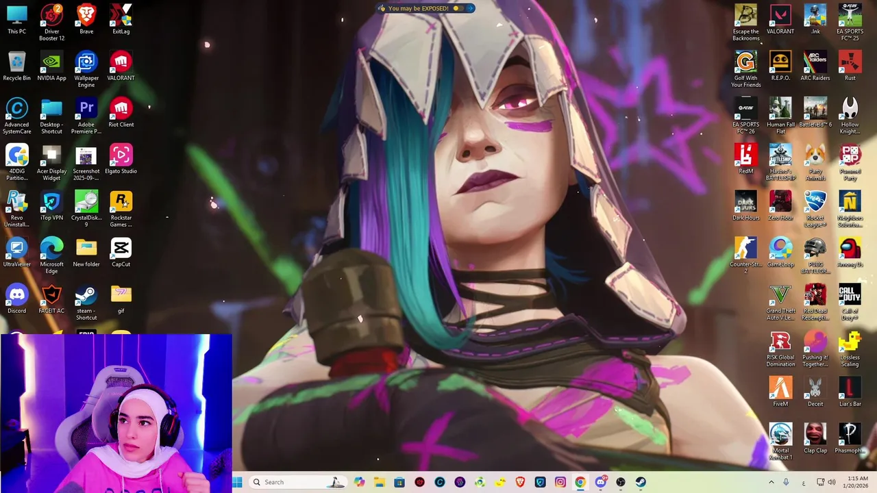Open the Liar's Bar shortcut
The width and height of the screenshot is (877, 493).
pos(850,392)
